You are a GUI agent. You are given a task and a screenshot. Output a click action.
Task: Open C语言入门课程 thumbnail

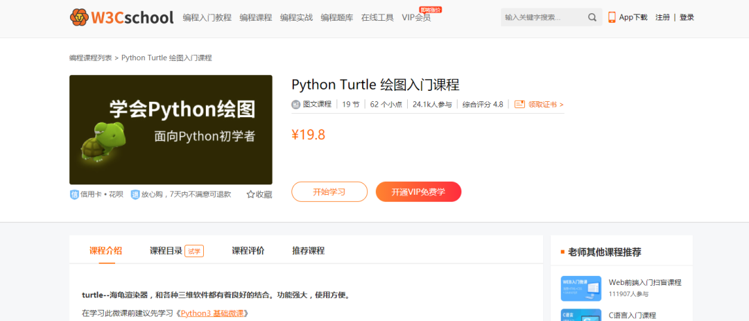pyautogui.click(x=581, y=315)
